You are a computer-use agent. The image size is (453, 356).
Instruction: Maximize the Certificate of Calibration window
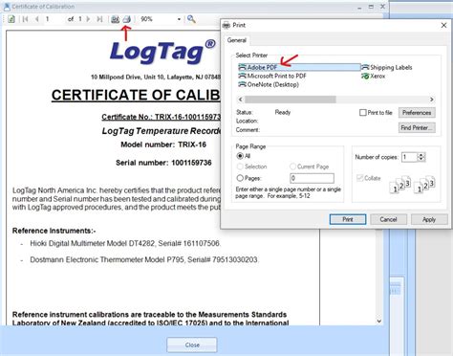(x=371, y=7)
